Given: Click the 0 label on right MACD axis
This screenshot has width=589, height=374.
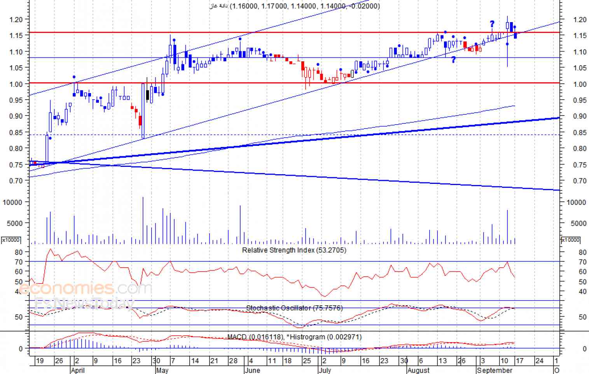Looking at the screenshot, I should click(584, 349).
